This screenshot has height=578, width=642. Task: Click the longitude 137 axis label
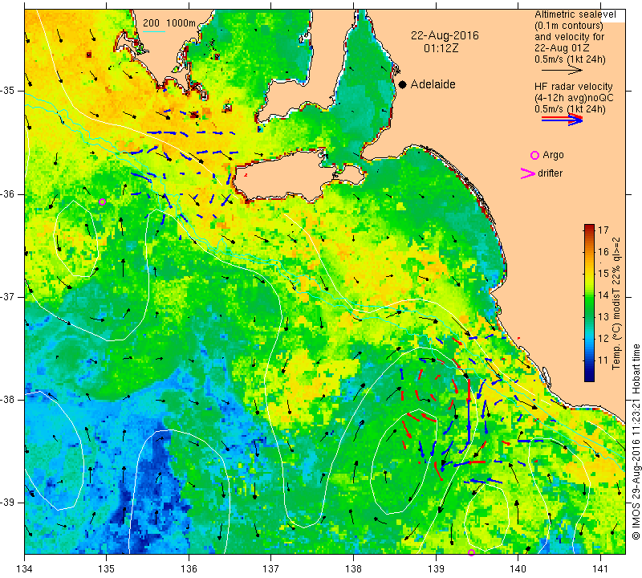(x=271, y=569)
